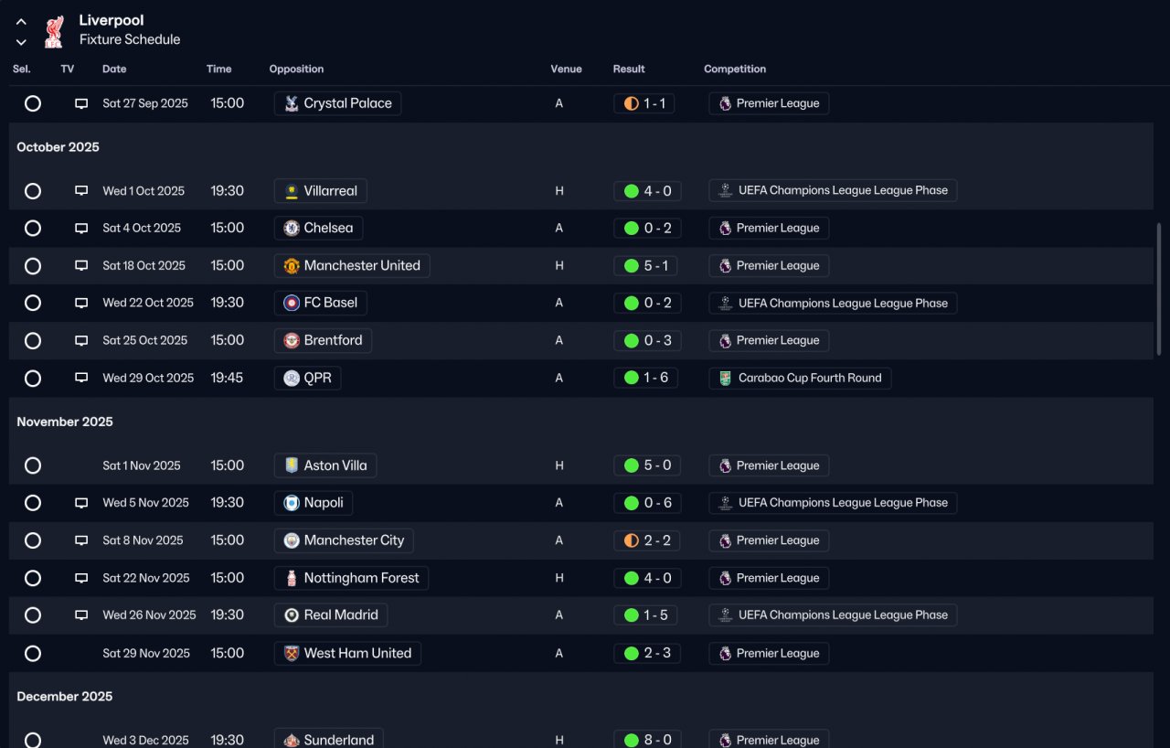The height and width of the screenshot is (748, 1170).
Task: Click the West Ham United crest icon
Action: click(292, 654)
